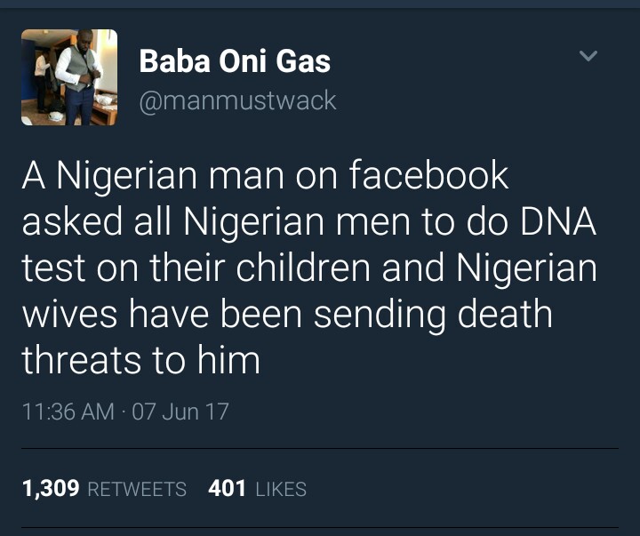Image resolution: width=640 pixels, height=536 pixels.
Task: View Baba Oni Gas profile picture
Action: (x=69, y=77)
